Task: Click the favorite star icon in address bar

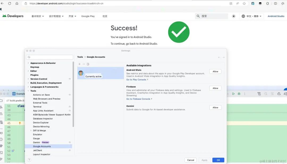Action: point(244,3)
